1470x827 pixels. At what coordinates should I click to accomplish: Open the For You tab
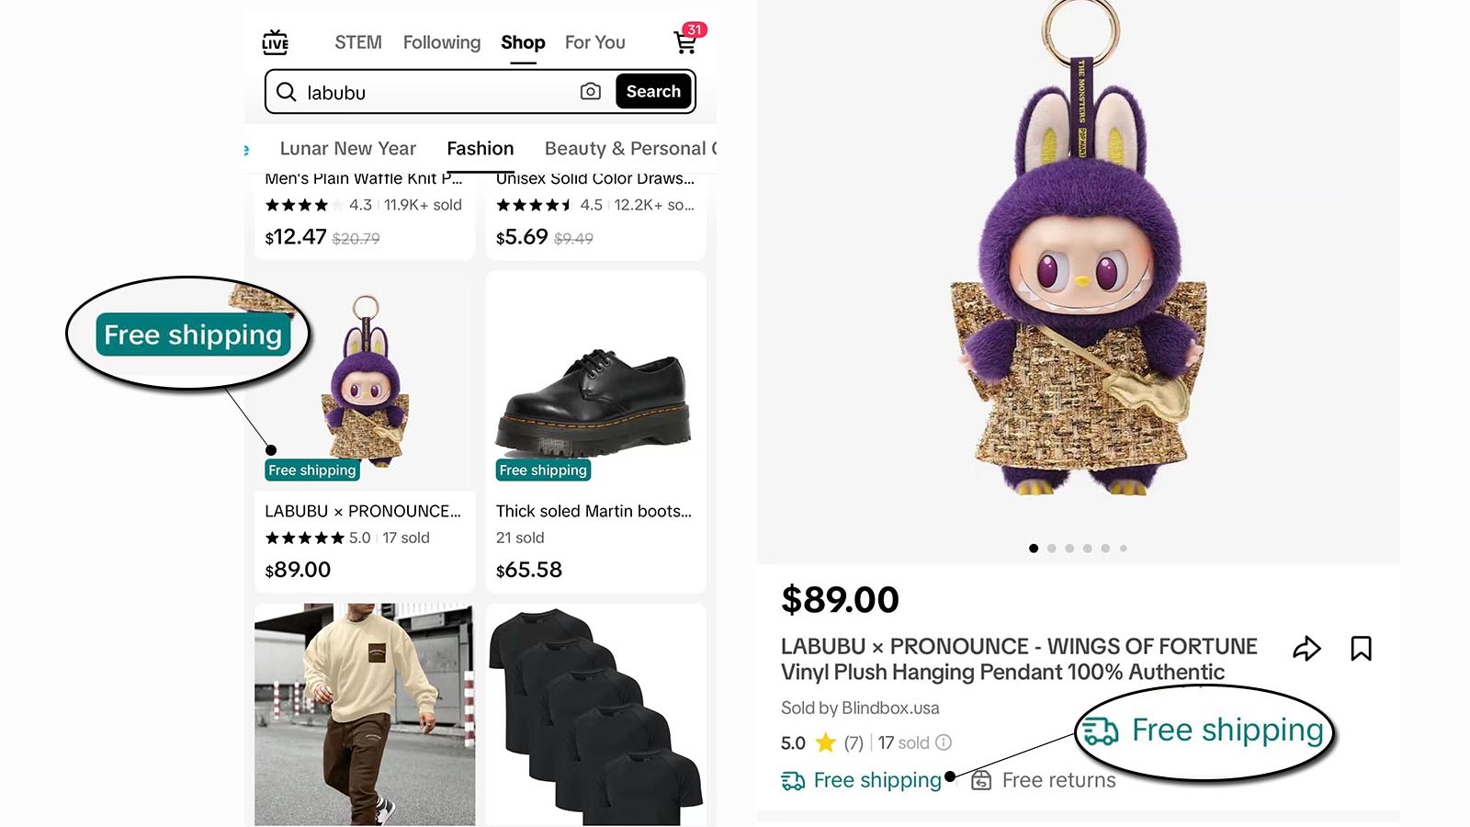594,42
